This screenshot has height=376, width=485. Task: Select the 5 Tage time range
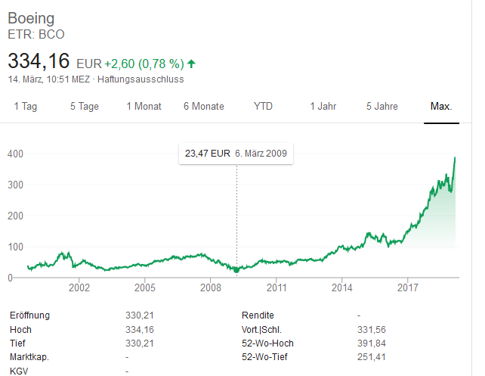[84, 106]
